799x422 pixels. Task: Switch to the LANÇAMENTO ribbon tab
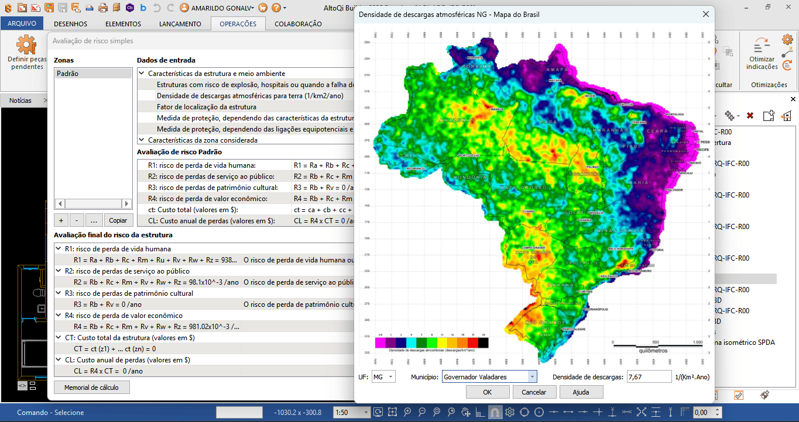coord(180,24)
